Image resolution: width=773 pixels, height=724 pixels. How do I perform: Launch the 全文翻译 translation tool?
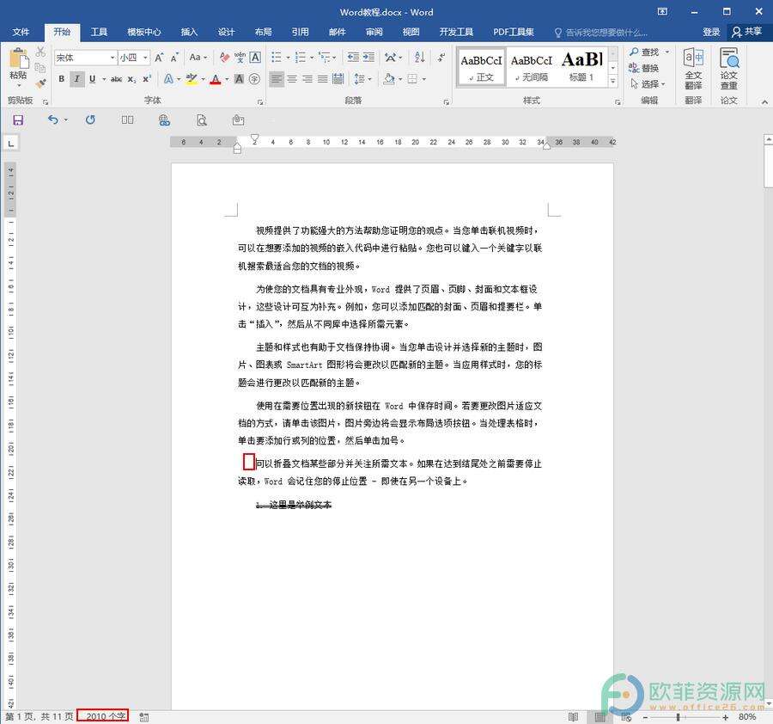(x=692, y=69)
